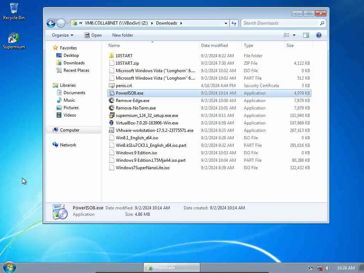364x273 pixels.
Task: Click the New folder button
Action: [x=123, y=35]
